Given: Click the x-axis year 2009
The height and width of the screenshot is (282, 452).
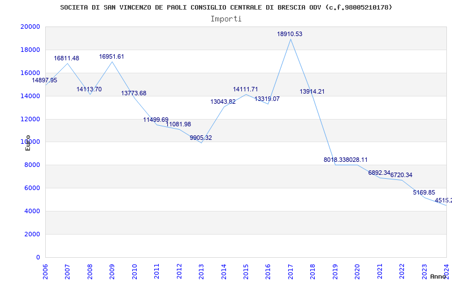Looking at the screenshot, I should point(112,271).
